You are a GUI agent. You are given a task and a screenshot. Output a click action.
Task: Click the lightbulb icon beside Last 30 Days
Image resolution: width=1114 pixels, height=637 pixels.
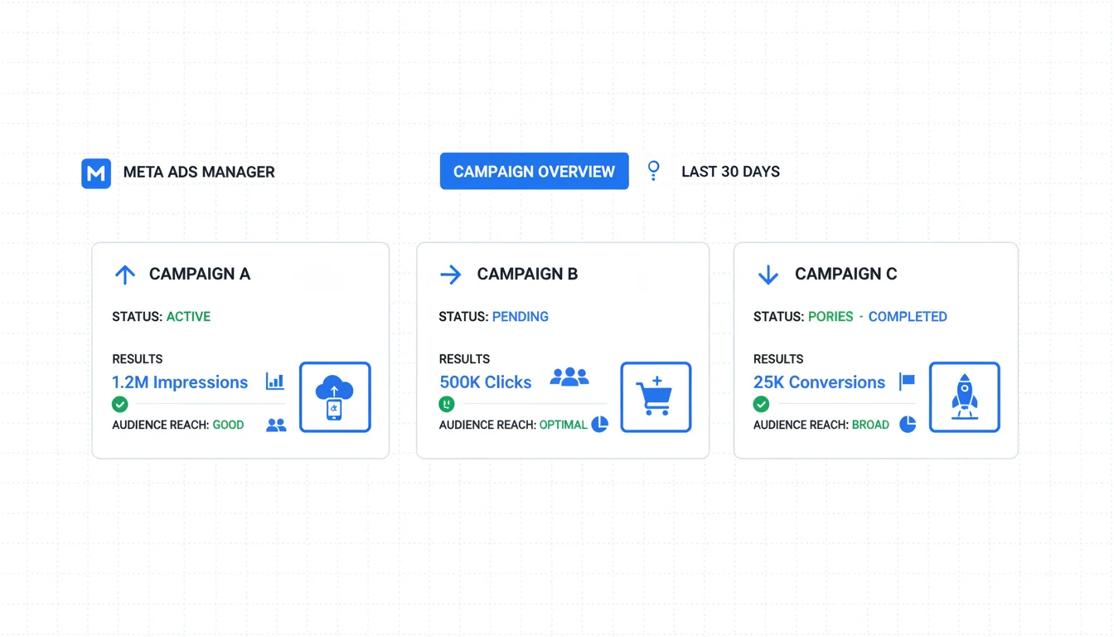click(654, 171)
